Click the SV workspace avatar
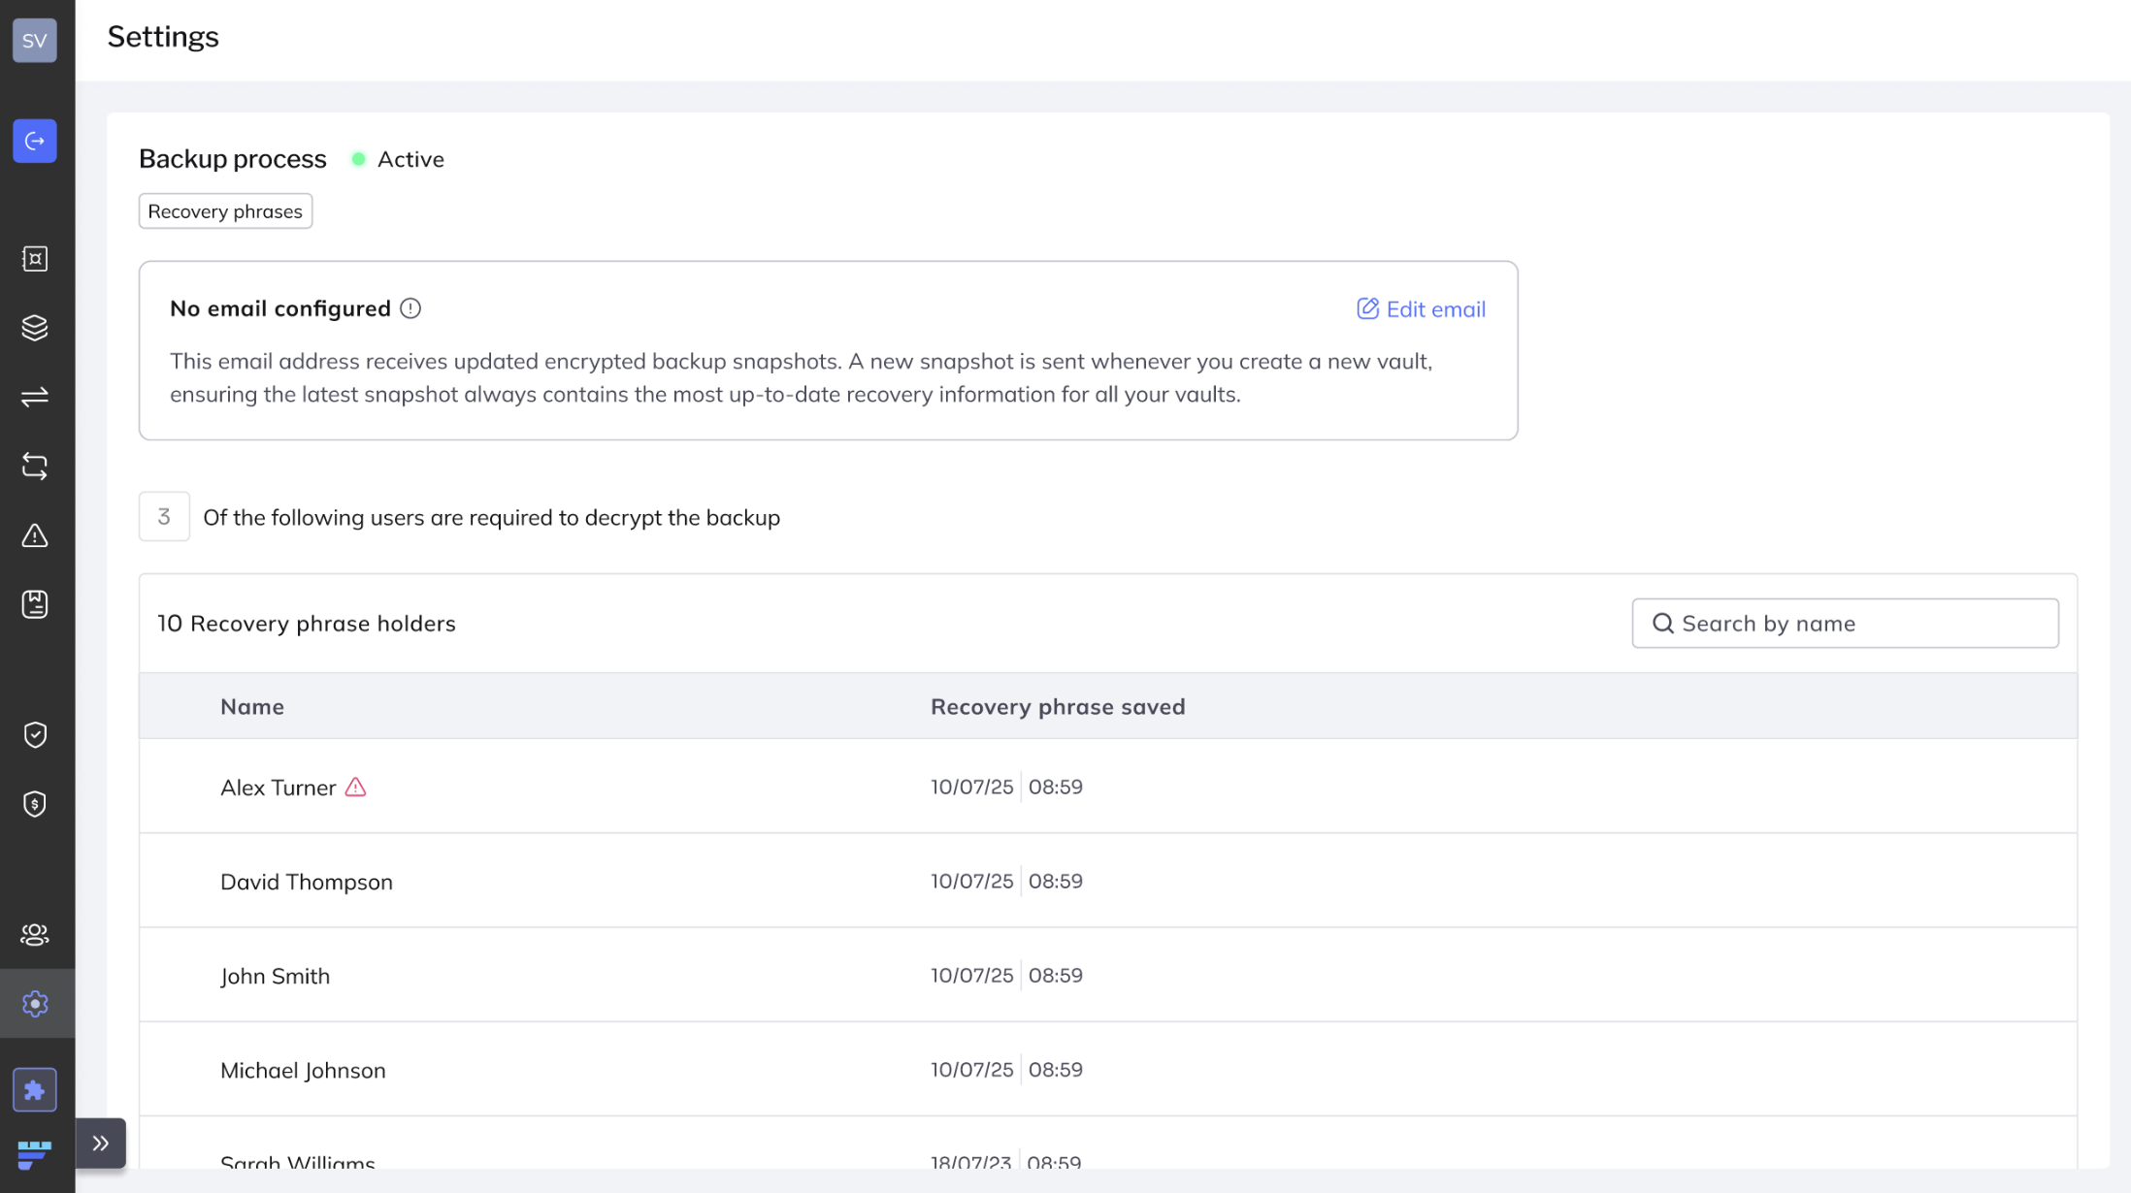Viewport: 2131px width, 1193px height. 35,40
